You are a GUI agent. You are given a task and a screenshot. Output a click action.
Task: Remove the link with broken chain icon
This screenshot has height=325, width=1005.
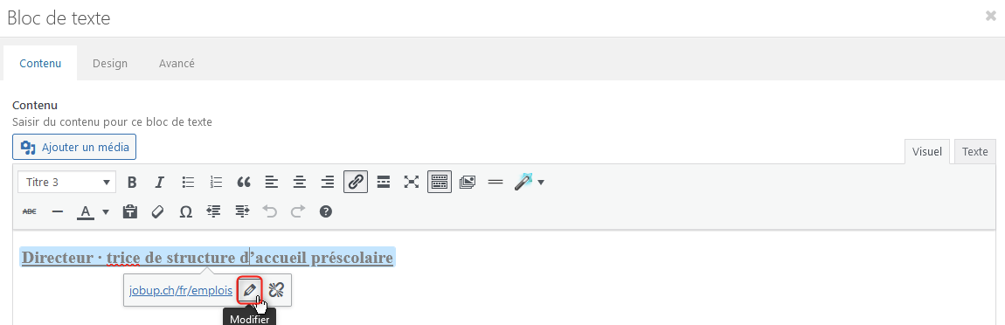click(276, 290)
